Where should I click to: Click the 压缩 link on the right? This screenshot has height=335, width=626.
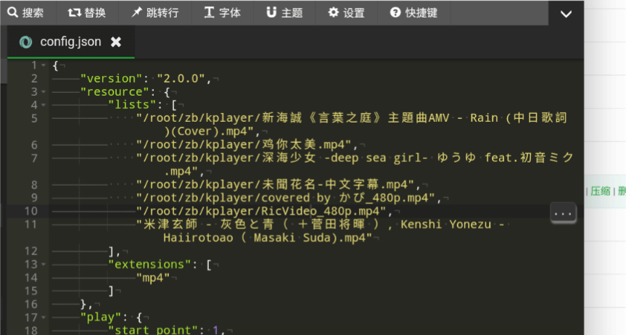[600, 191]
